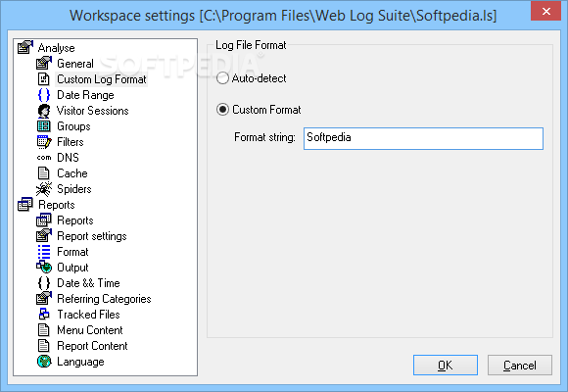Click the Filters pencil icon
This screenshot has width=568, height=392.
point(44,142)
